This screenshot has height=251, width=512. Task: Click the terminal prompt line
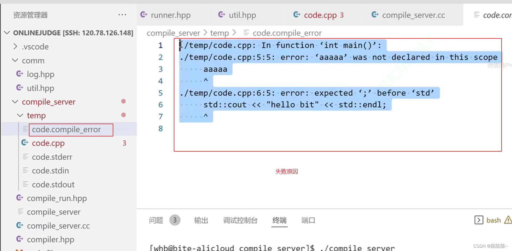click(x=272, y=248)
